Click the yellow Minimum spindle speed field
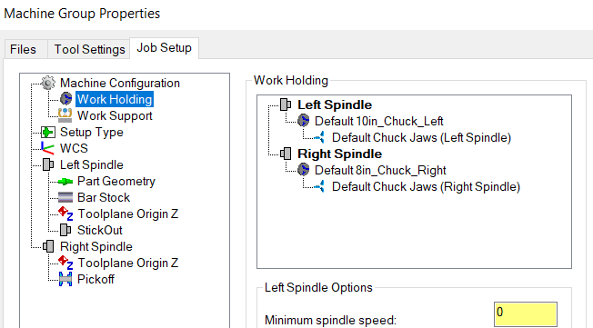The height and width of the screenshot is (328, 593). pos(526,313)
